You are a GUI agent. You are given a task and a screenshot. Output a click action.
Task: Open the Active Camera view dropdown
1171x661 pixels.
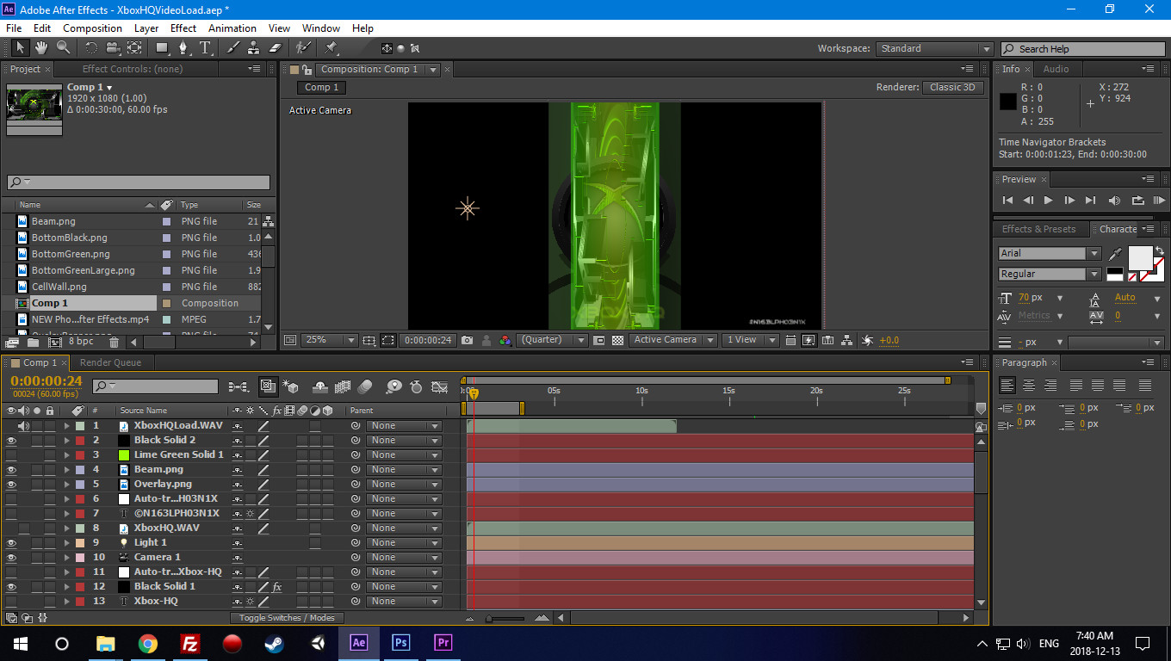pyautogui.click(x=672, y=340)
